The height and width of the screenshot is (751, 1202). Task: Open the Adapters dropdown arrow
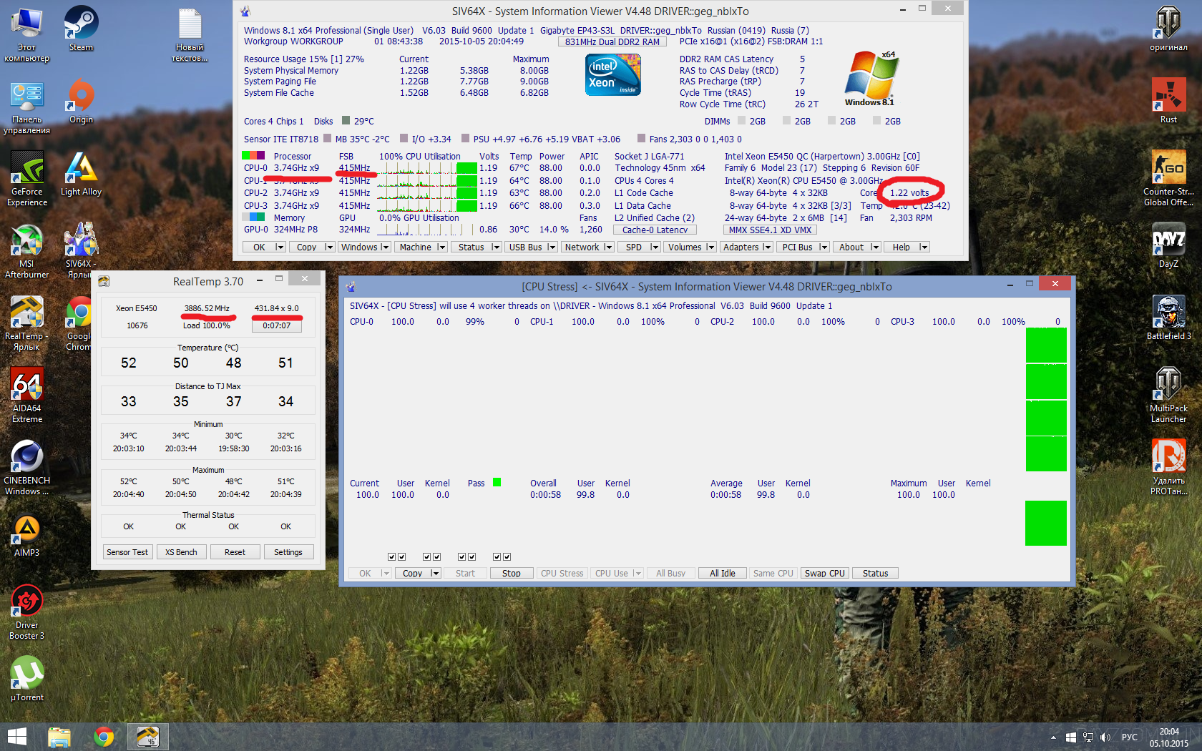pyautogui.click(x=767, y=247)
